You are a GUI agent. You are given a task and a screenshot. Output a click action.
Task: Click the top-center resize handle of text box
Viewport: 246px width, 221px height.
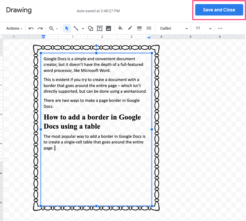[x=96, y=53]
